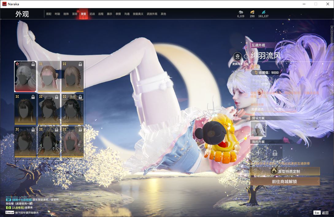334x217 pixels.
Task: Click the 更换场景 scene-change cube icon
Action: (237, 57)
